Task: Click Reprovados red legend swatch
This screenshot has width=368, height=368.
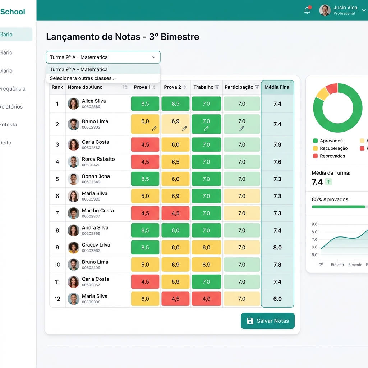Action: [x=315, y=156]
